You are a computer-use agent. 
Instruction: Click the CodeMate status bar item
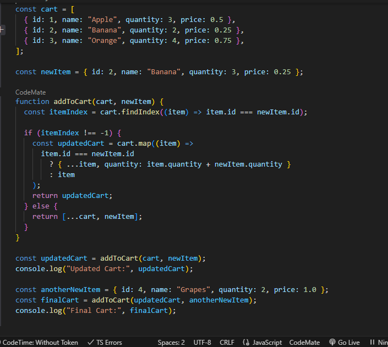[304, 342]
